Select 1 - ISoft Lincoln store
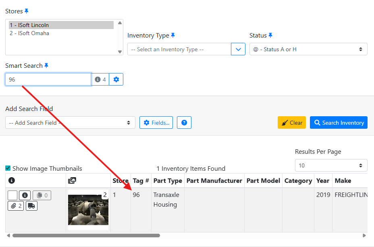 point(29,25)
